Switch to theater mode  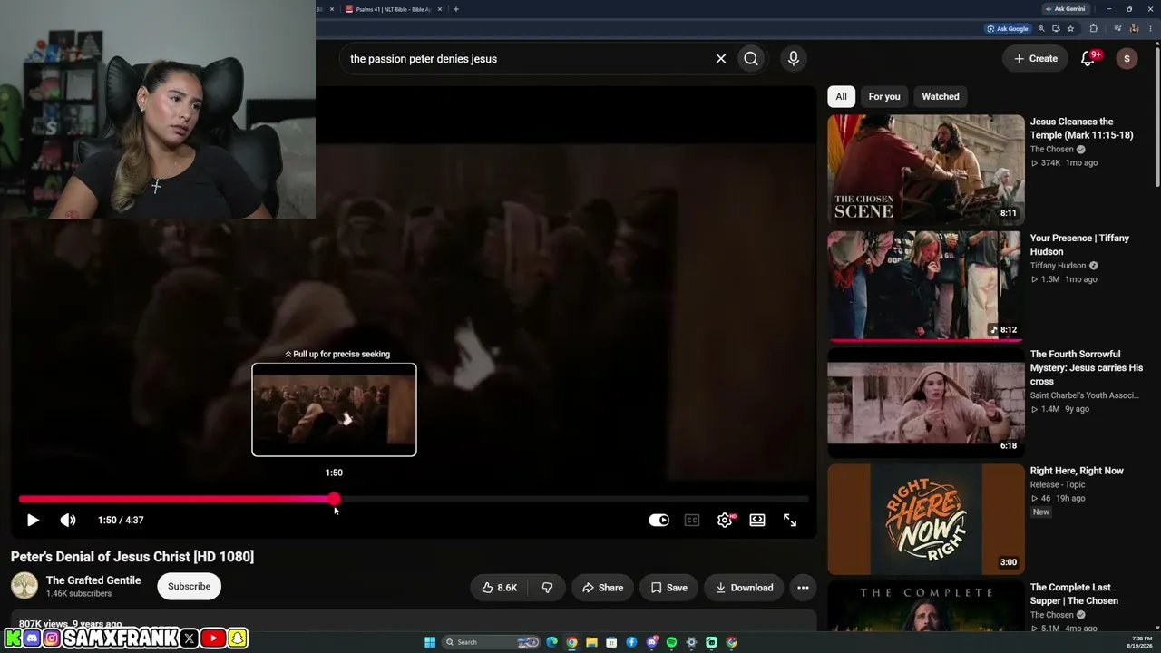[757, 520]
